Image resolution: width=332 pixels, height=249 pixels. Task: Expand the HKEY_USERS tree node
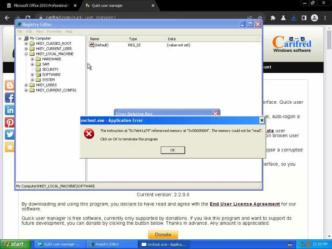tap(26, 85)
